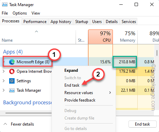Switch to the Users tab

click(97, 22)
